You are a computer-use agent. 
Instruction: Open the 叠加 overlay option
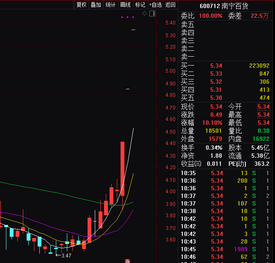click(96, 5)
